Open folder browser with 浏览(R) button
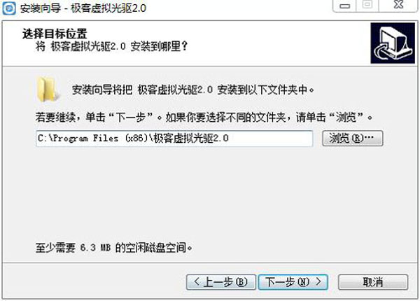Viewport: 420px width, 301px height. [353, 138]
